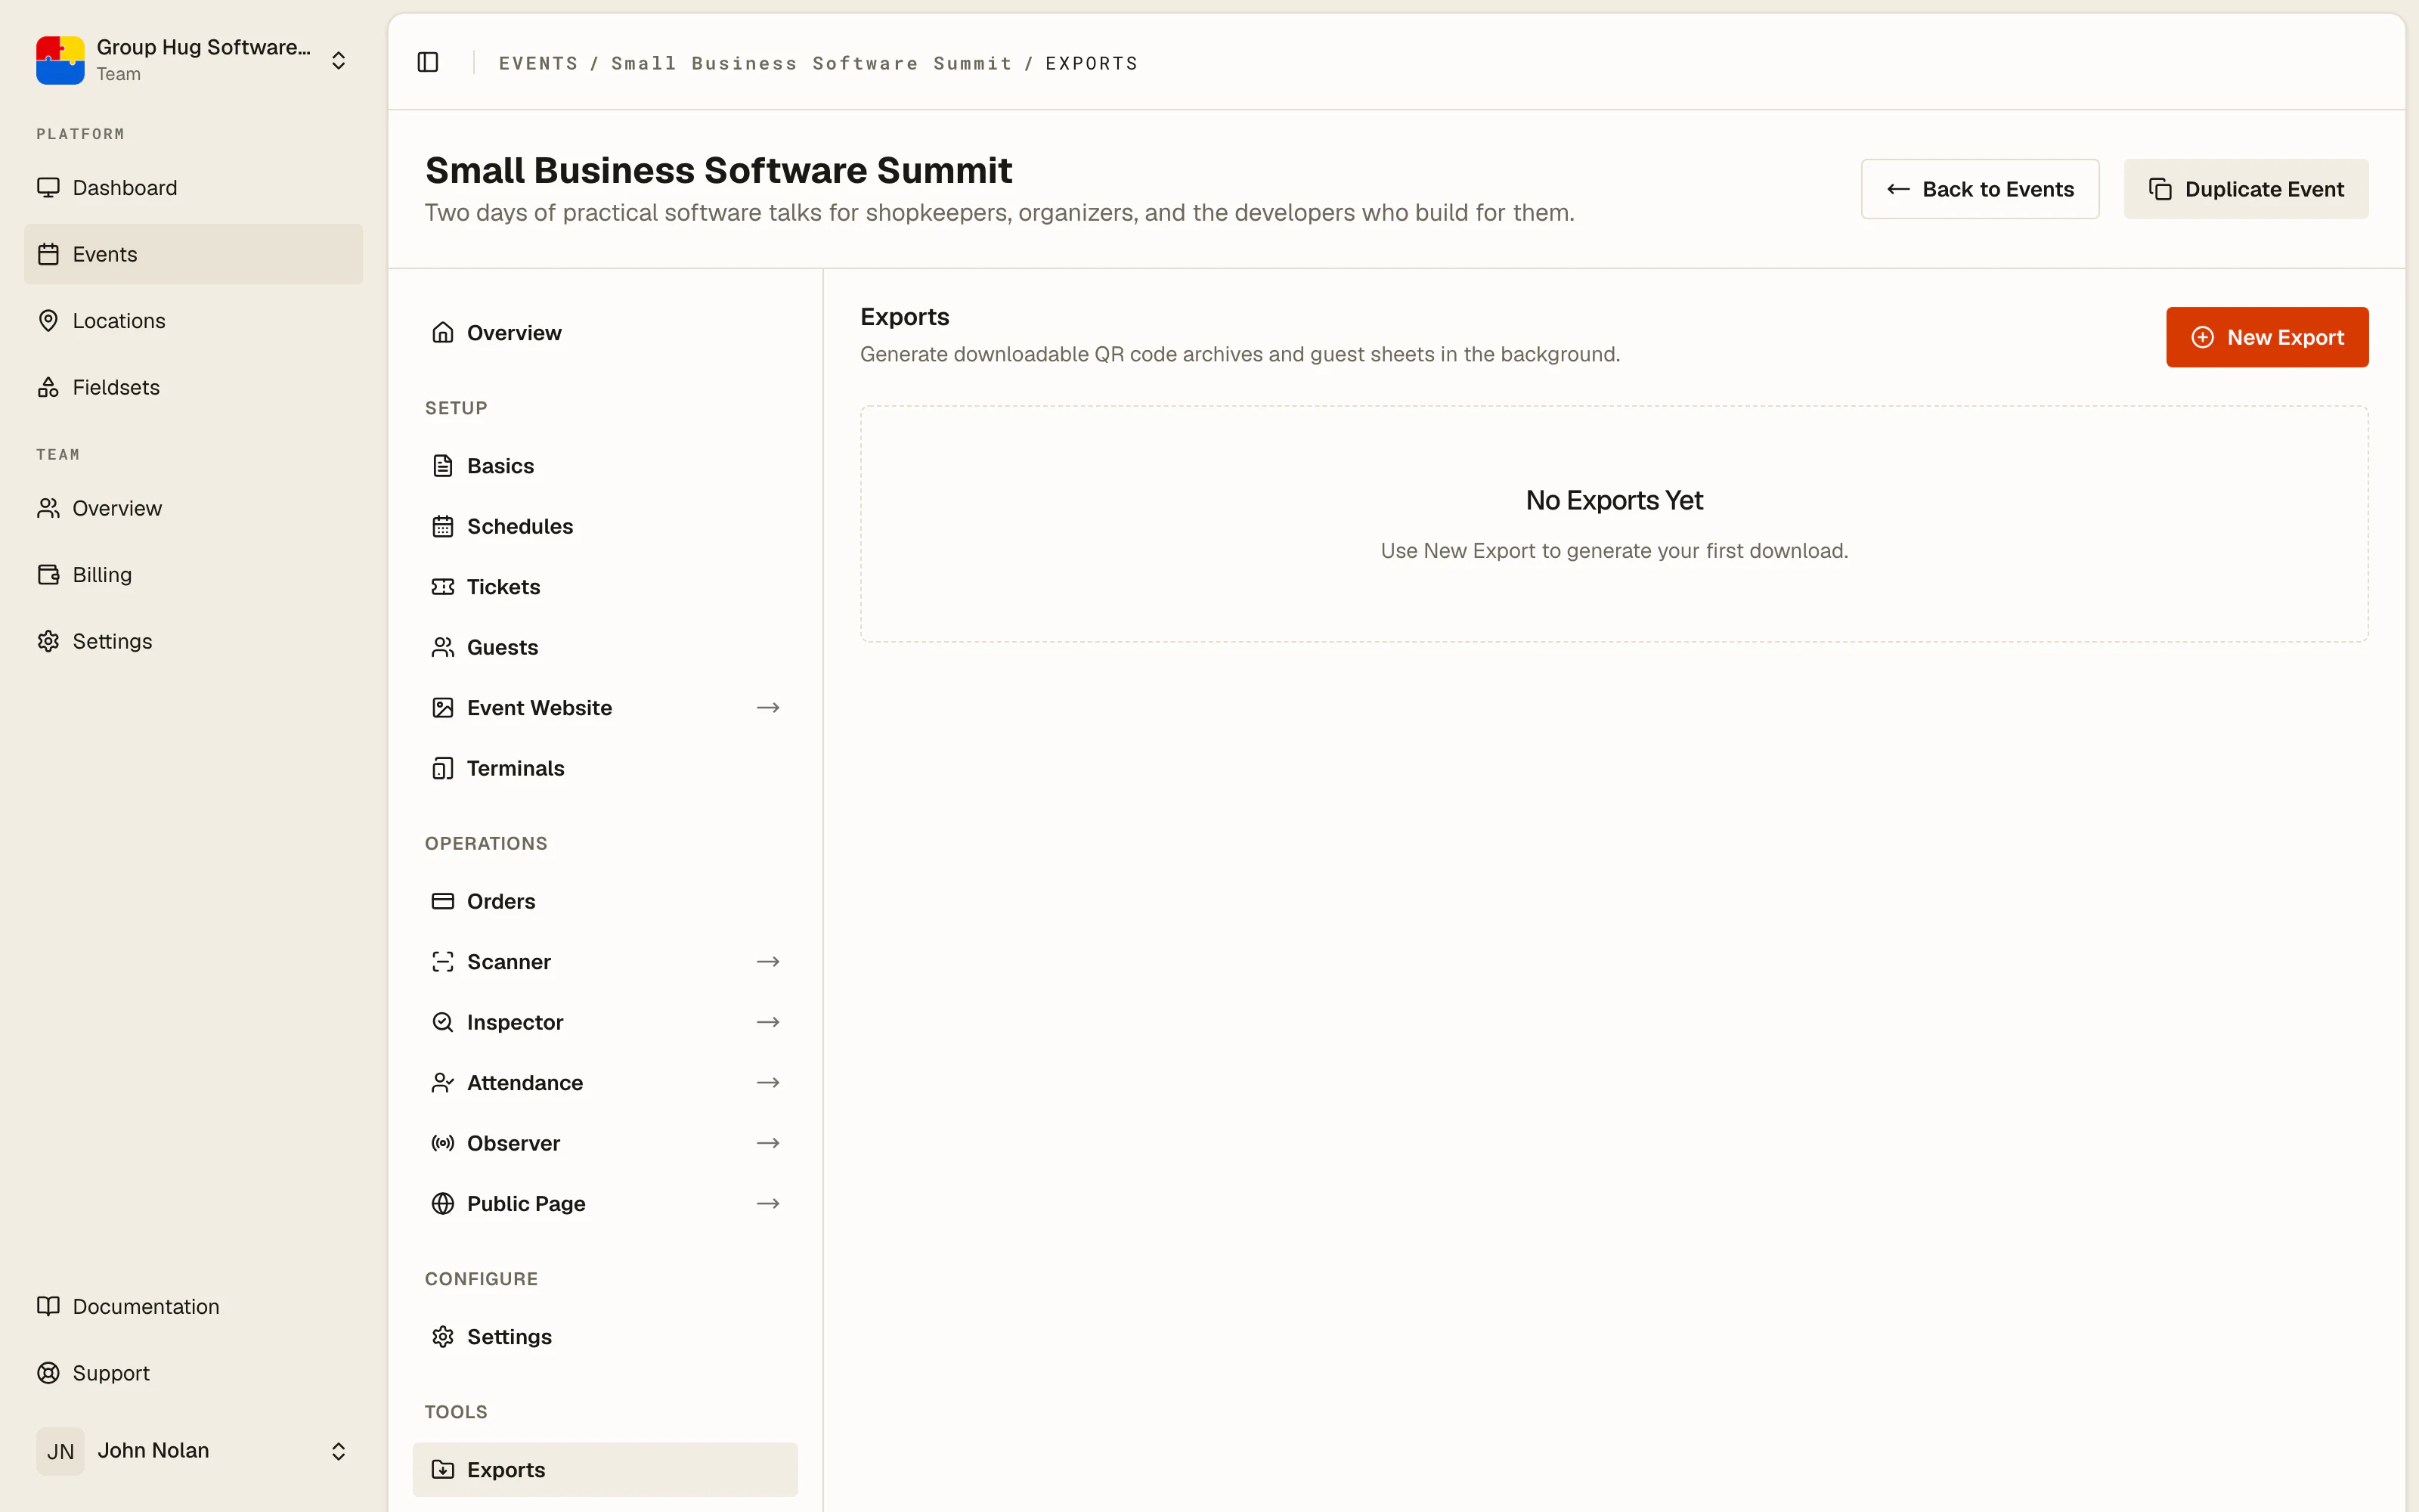Open the Orders operations page
This screenshot has height=1512, width=2419.
[x=605, y=901]
